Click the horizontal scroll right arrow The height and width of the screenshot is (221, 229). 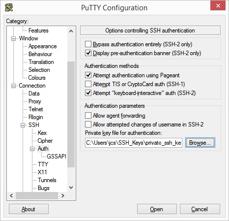click(62, 195)
